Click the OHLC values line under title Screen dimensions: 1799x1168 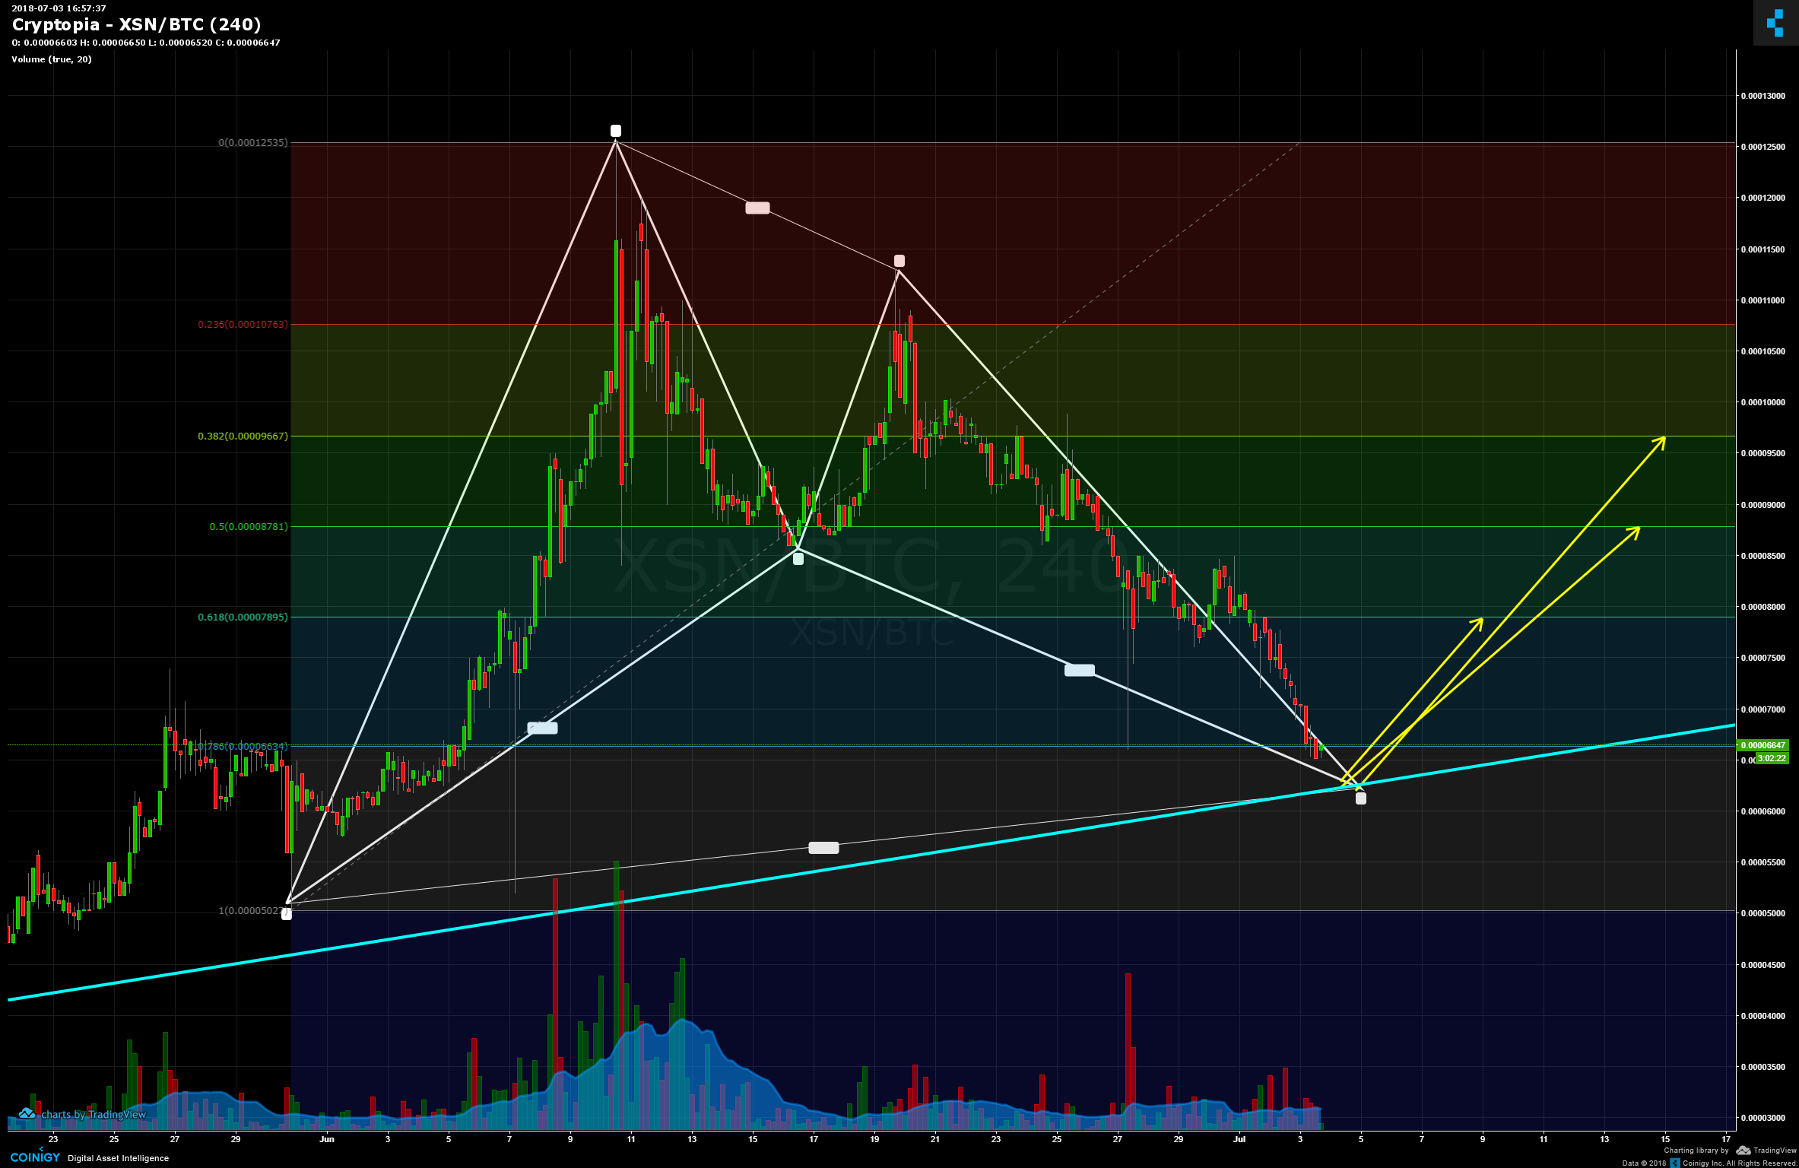(x=146, y=43)
